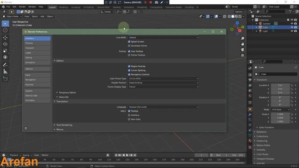Open the File Paths preferences tab
299x168 pixels.
[x=37, y=100]
